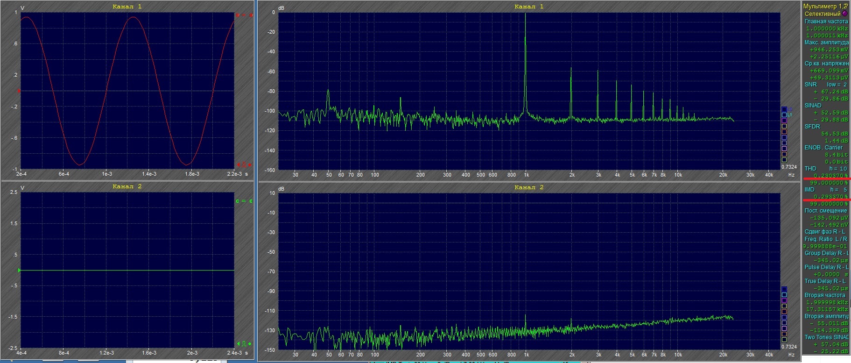Click the 54.53 dB SFDR value
This screenshot has width=851, height=363.
tap(834, 134)
